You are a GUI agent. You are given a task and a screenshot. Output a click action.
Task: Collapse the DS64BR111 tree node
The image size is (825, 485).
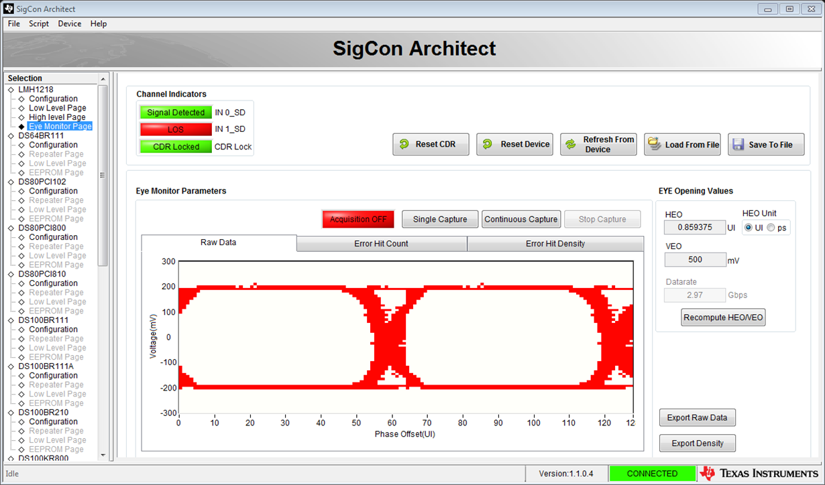click(11, 136)
